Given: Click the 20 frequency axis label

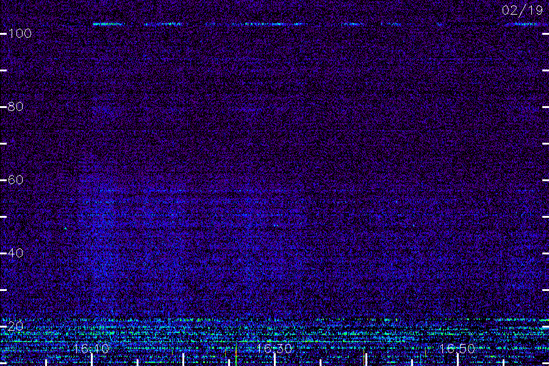Looking at the screenshot, I should coord(15,326).
